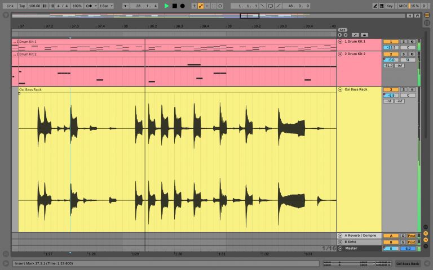Arm the Drum Kit 2 track

pos(412,54)
